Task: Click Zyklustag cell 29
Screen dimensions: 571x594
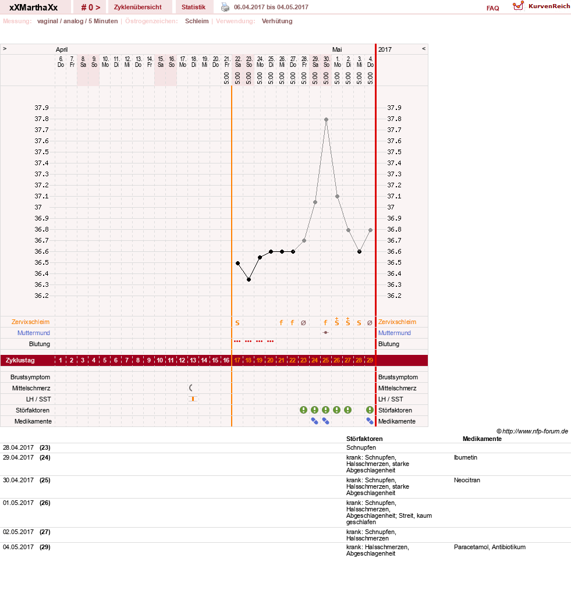Action: click(x=370, y=360)
